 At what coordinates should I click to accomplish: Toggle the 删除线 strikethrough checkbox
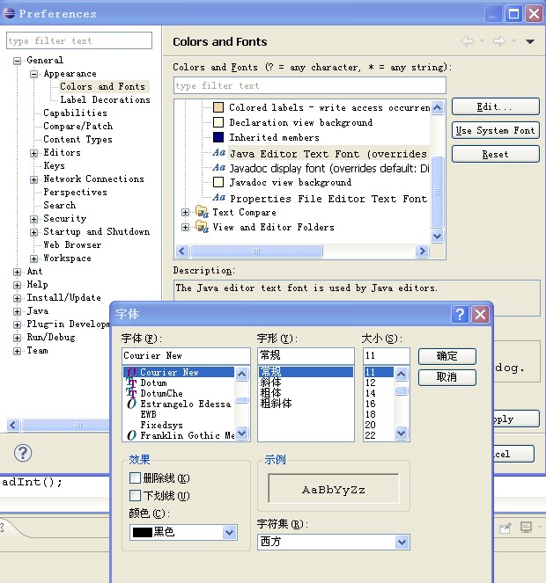click(135, 477)
